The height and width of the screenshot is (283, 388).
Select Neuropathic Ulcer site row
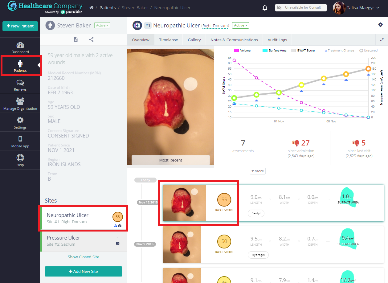[x=84, y=218]
